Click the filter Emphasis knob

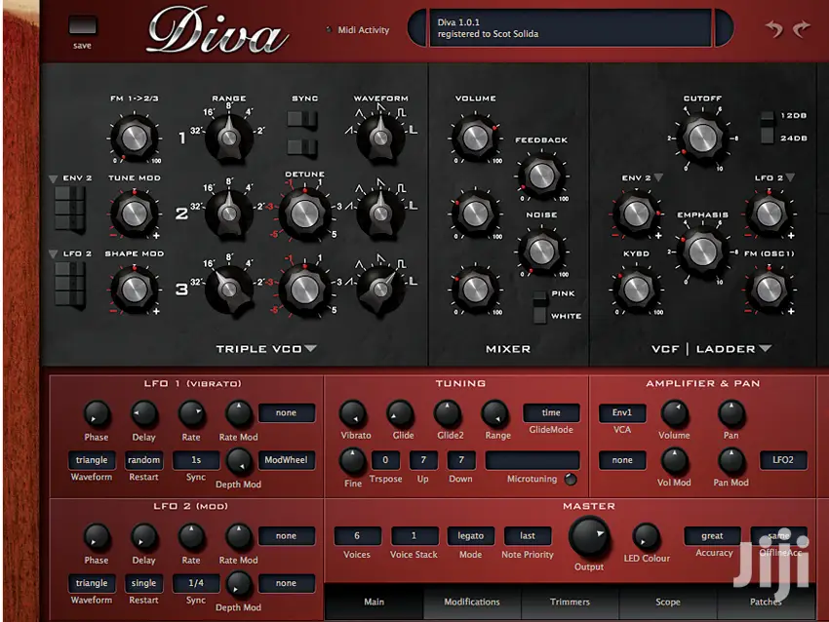tap(702, 252)
